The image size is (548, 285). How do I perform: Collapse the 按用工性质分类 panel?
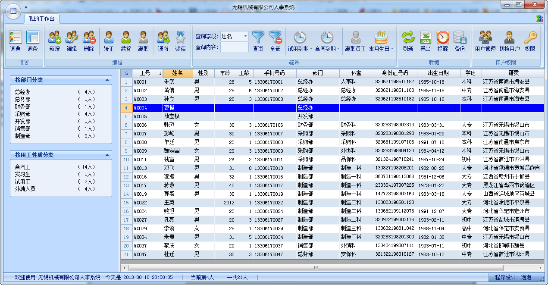tap(106, 155)
